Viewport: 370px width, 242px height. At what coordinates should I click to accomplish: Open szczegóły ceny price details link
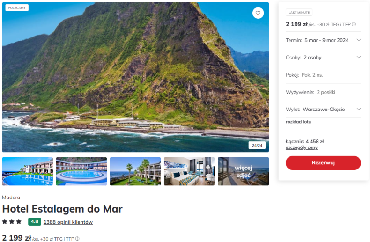(302, 147)
